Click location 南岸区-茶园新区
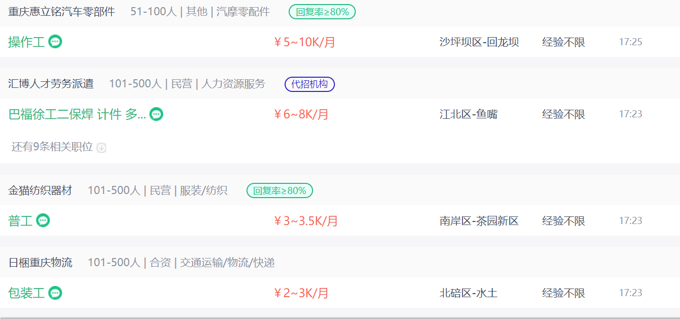 479,221
